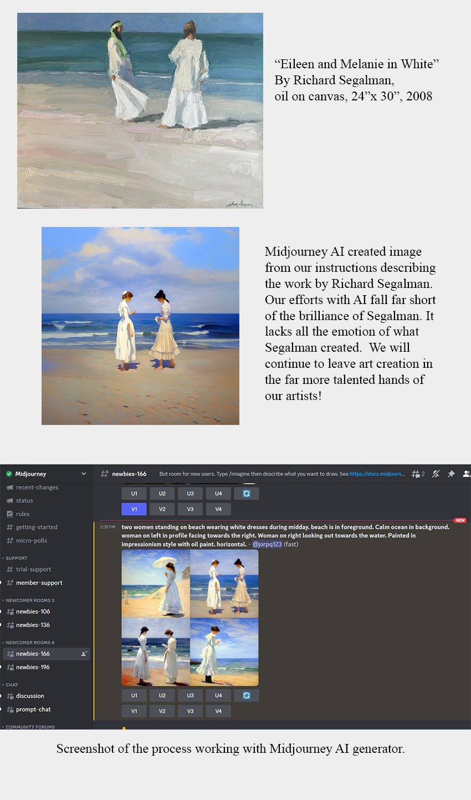
Task: Click refresh icon in upper button row
Action: [x=247, y=493]
